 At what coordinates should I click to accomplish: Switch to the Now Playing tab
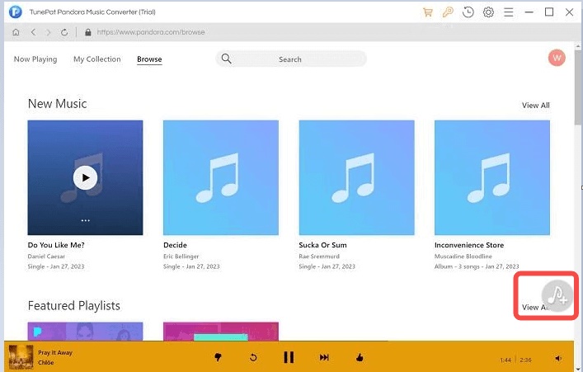[35, 59]
